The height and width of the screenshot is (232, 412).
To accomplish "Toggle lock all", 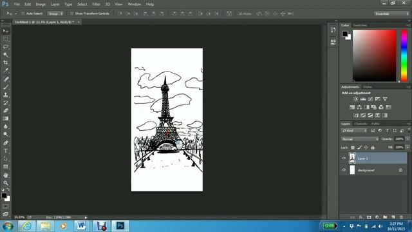I will tap(373, 148).
